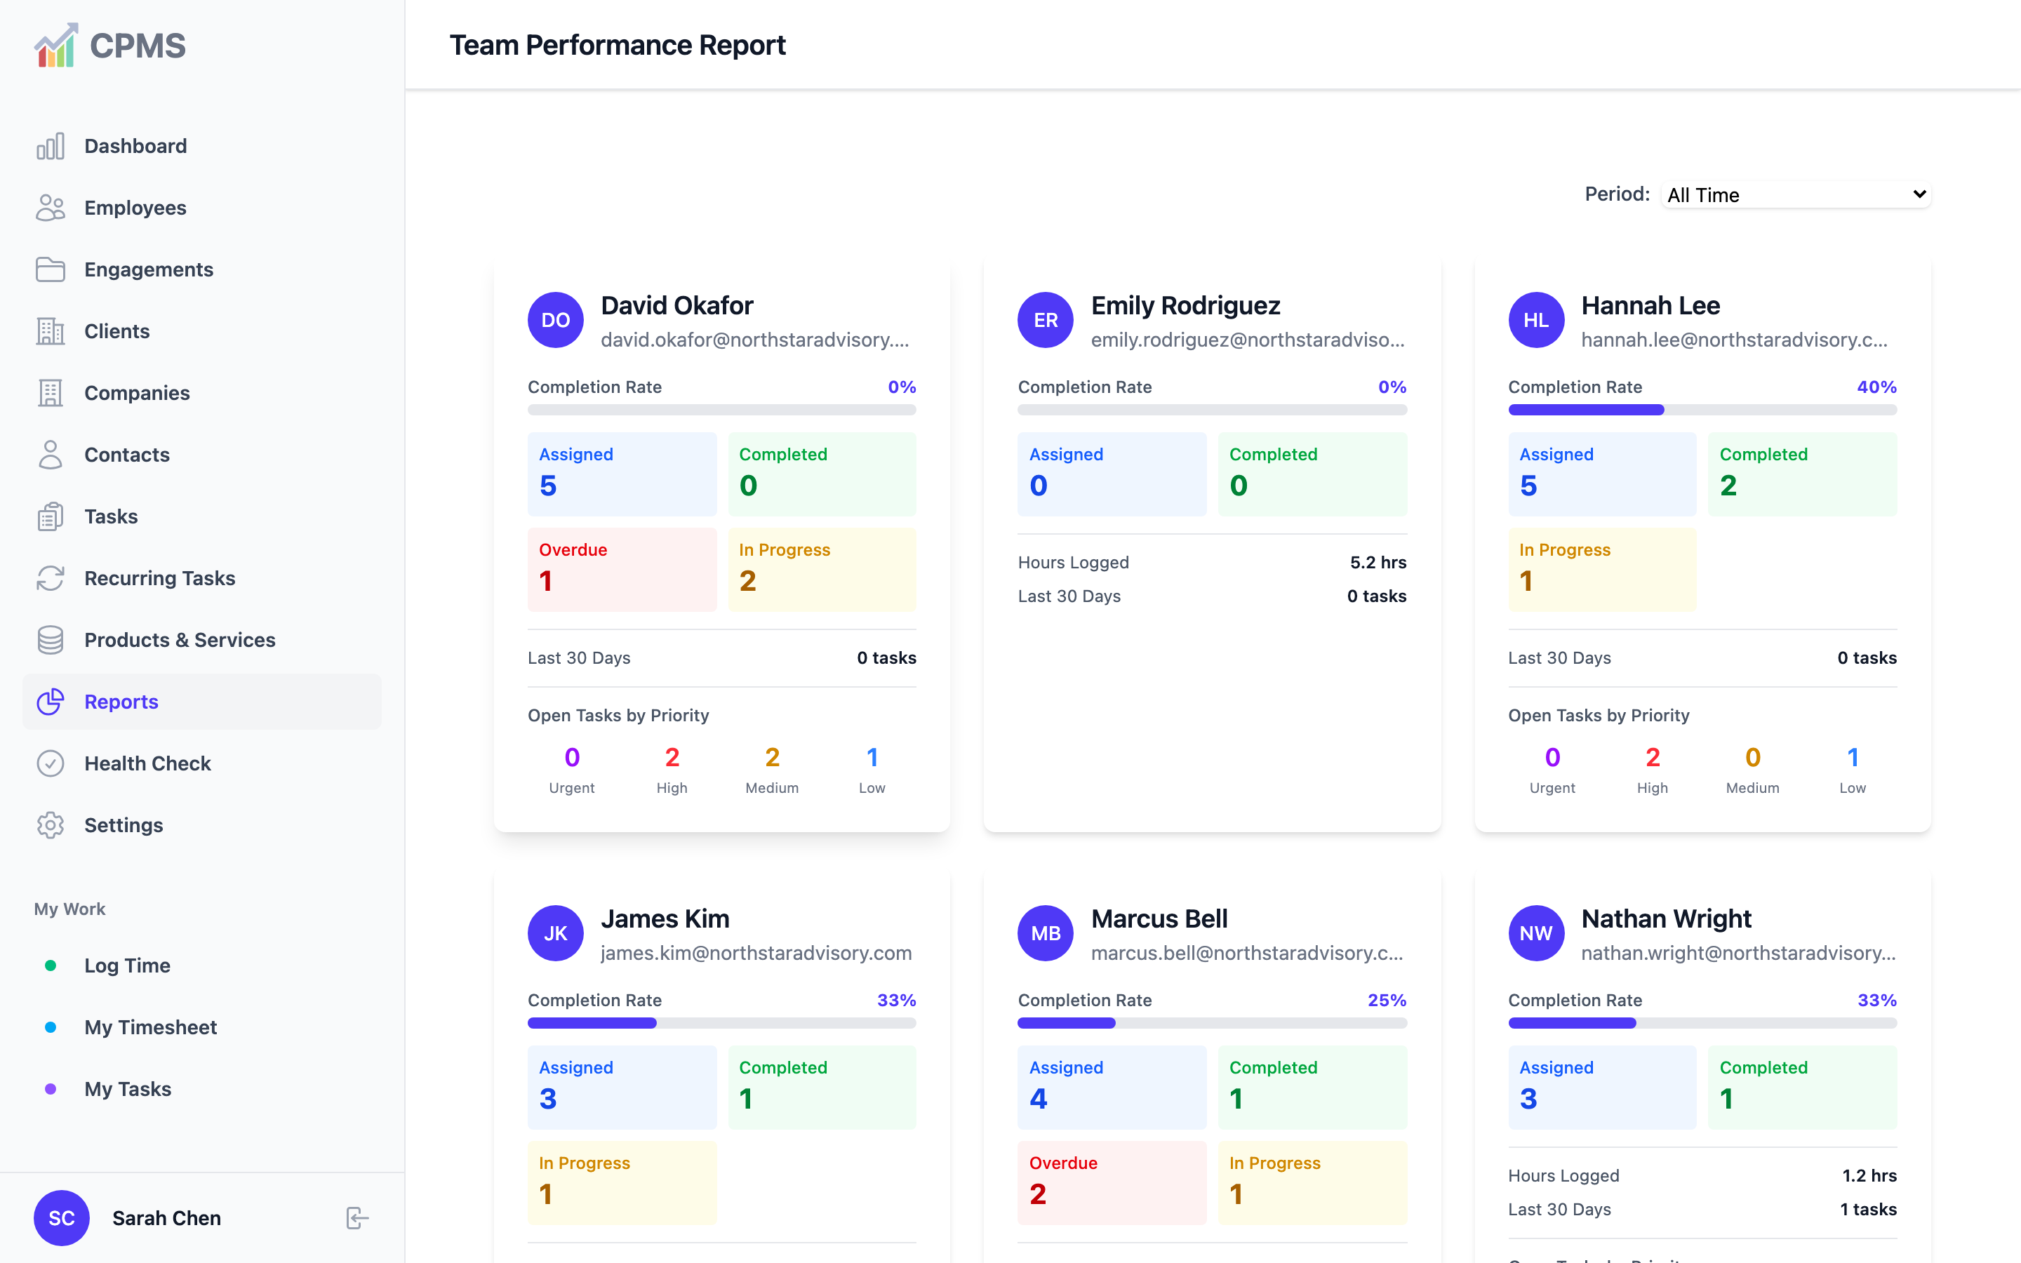Click Emily Rodriguez's 5.2 hrs logged value
Viewport: 2021px width, 1263px height.
click(x=1378, y=563)
